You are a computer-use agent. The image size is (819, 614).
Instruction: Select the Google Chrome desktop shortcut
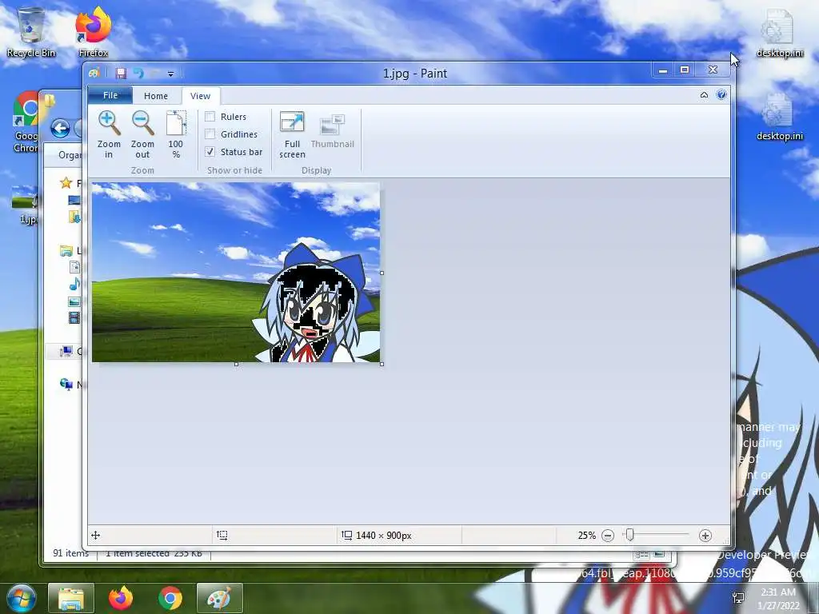(x=25, y=122)
